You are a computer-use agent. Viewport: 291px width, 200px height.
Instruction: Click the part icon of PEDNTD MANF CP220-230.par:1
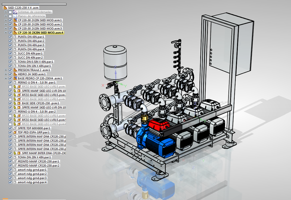click(15, 162)
